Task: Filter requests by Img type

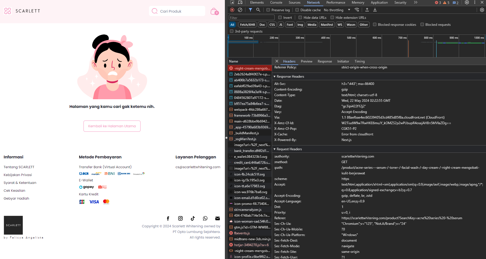Action: coord(300,25)
